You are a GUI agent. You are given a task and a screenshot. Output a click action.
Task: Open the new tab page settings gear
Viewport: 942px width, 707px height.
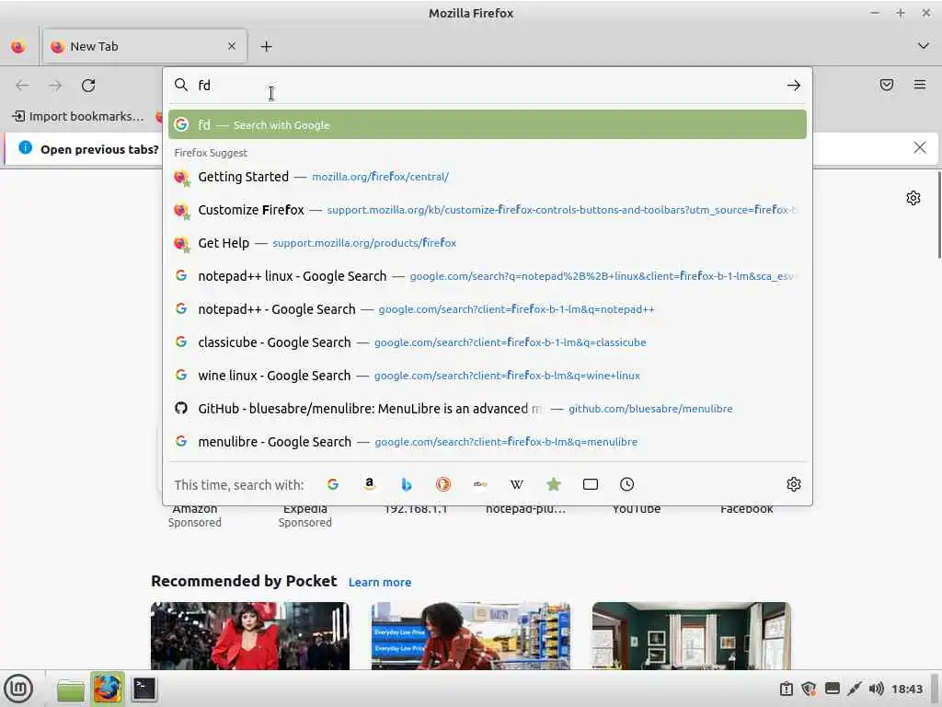[913, 198]
